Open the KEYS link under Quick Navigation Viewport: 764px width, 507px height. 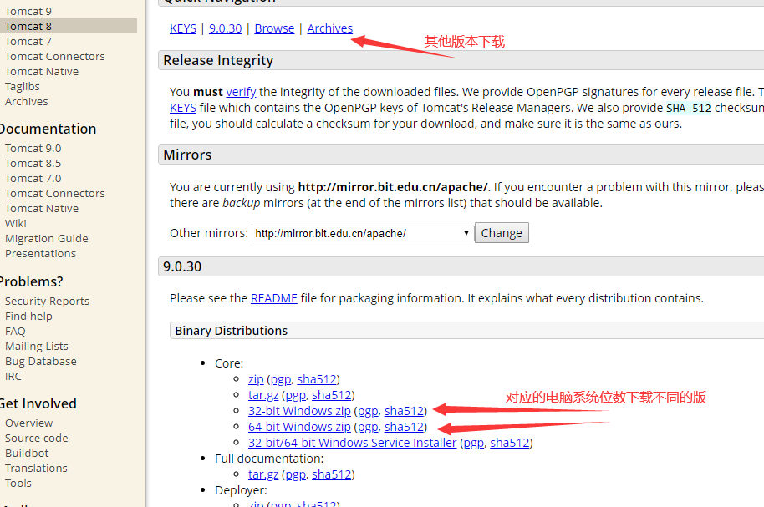182,28
